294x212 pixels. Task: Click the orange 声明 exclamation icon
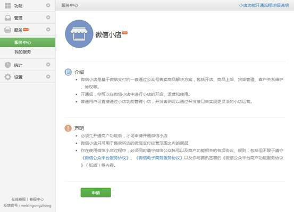pyautogui.click(x=68, y=128)
